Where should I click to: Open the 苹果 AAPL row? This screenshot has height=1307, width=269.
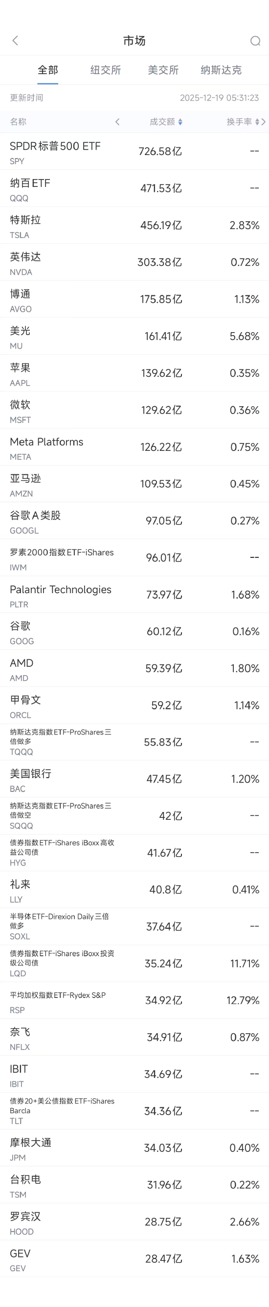coord(134,373)
